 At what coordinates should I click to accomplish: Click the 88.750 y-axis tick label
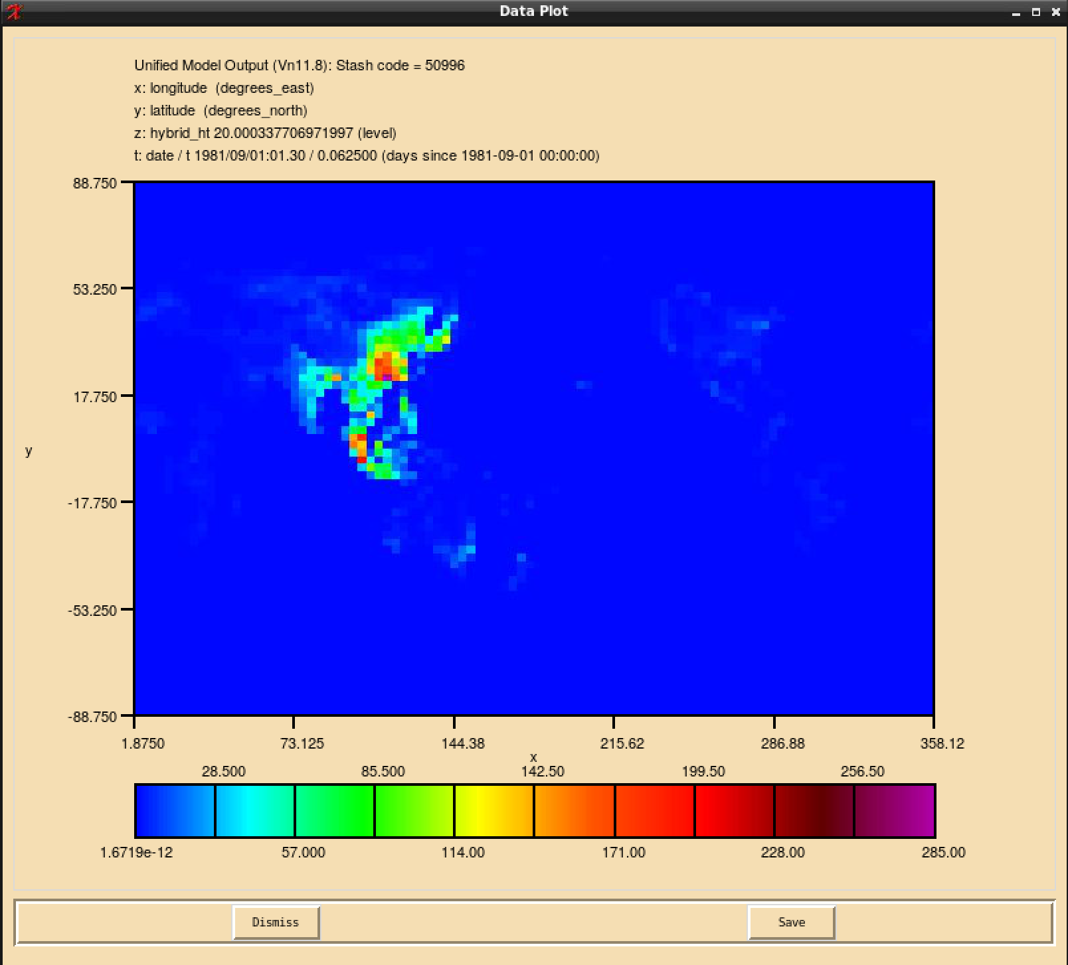click(x=94, y=183)
